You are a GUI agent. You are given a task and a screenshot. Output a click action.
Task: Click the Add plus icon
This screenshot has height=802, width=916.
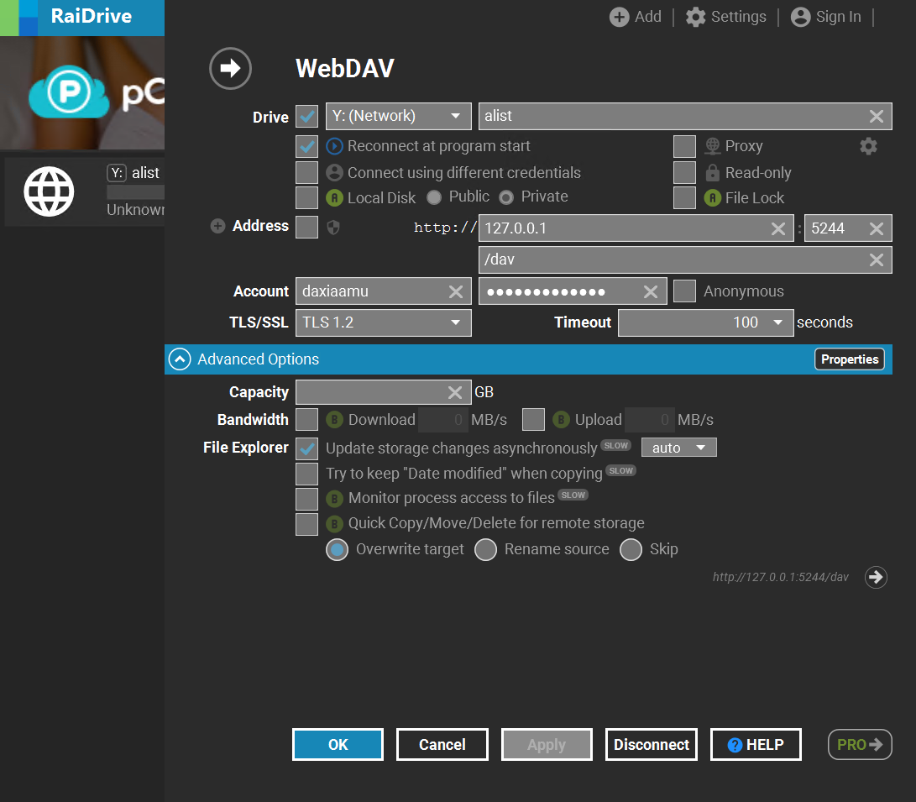click(620, 17)
